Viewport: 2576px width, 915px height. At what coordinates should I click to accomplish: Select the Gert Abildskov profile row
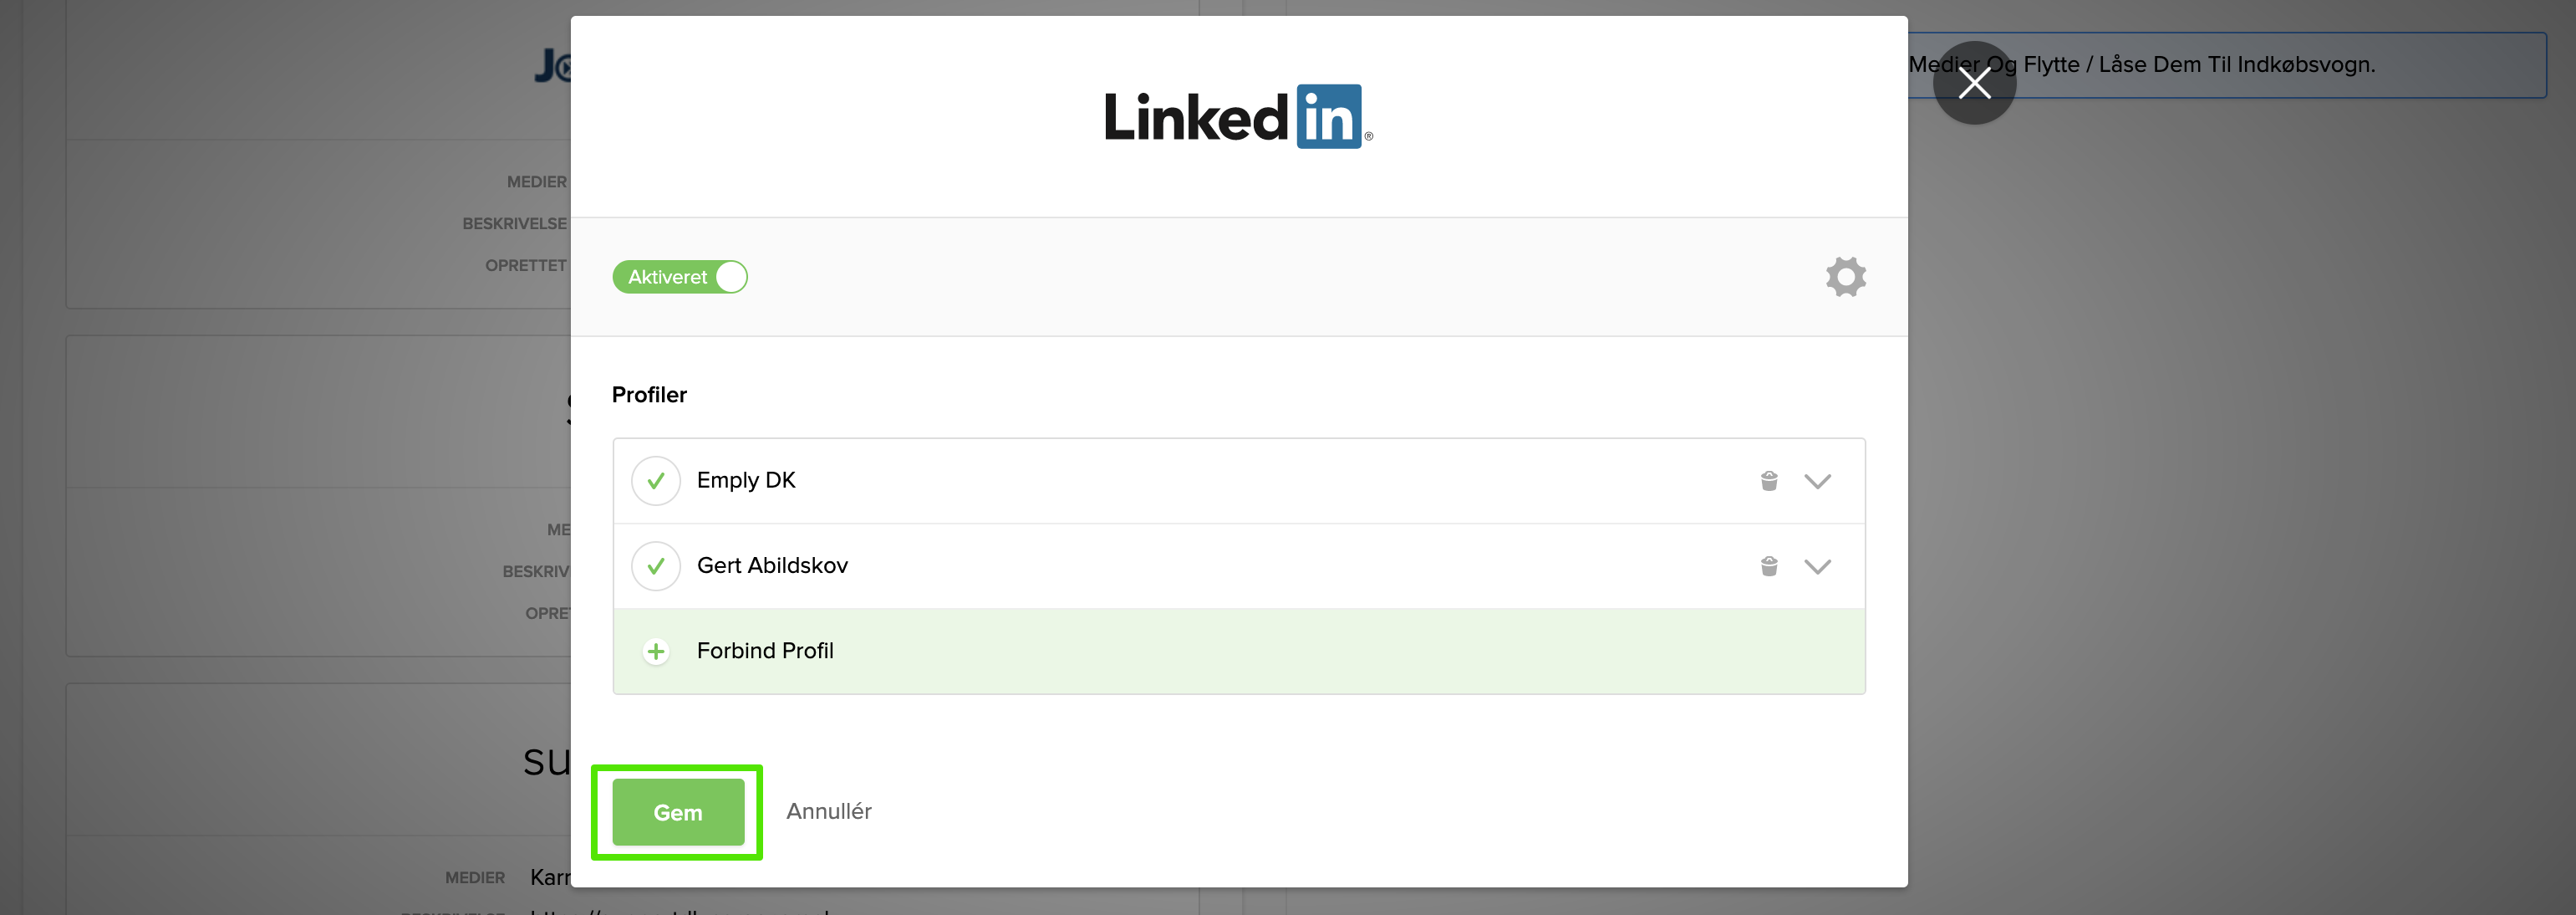pyautogui.click(x=1100, y=565)
